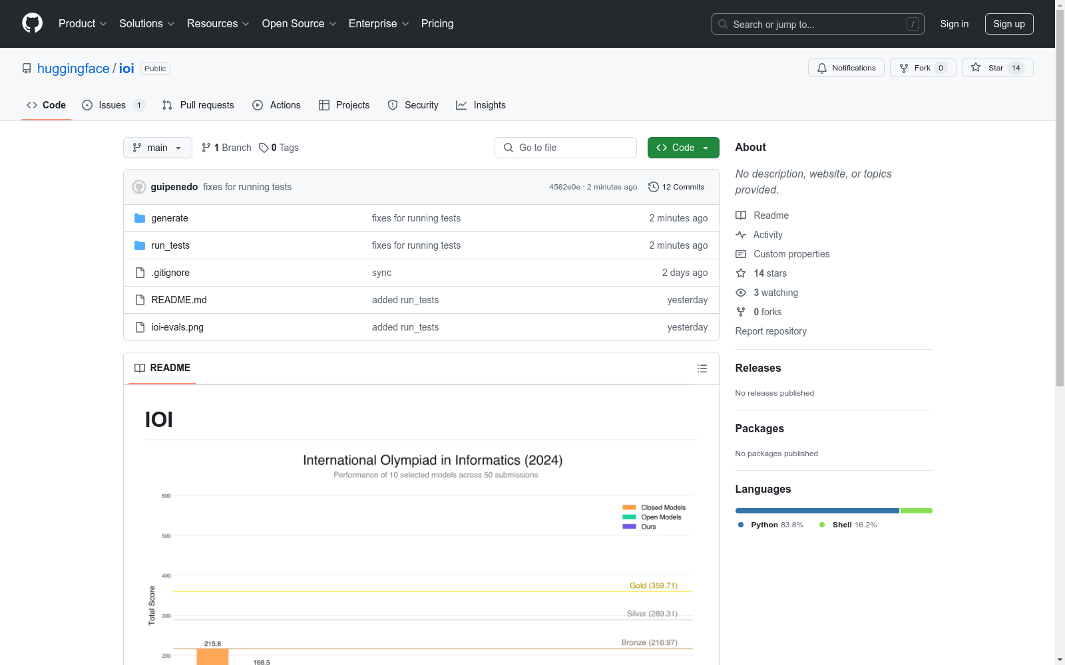
Task: Click the .gitignore file icon
Action: coord(140,273)
